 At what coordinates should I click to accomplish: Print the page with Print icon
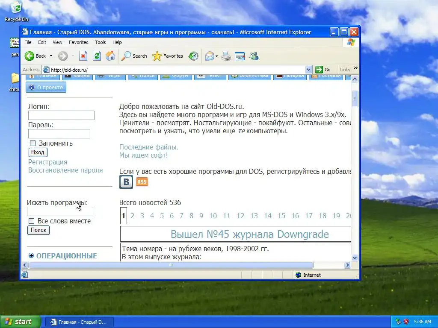226,56
